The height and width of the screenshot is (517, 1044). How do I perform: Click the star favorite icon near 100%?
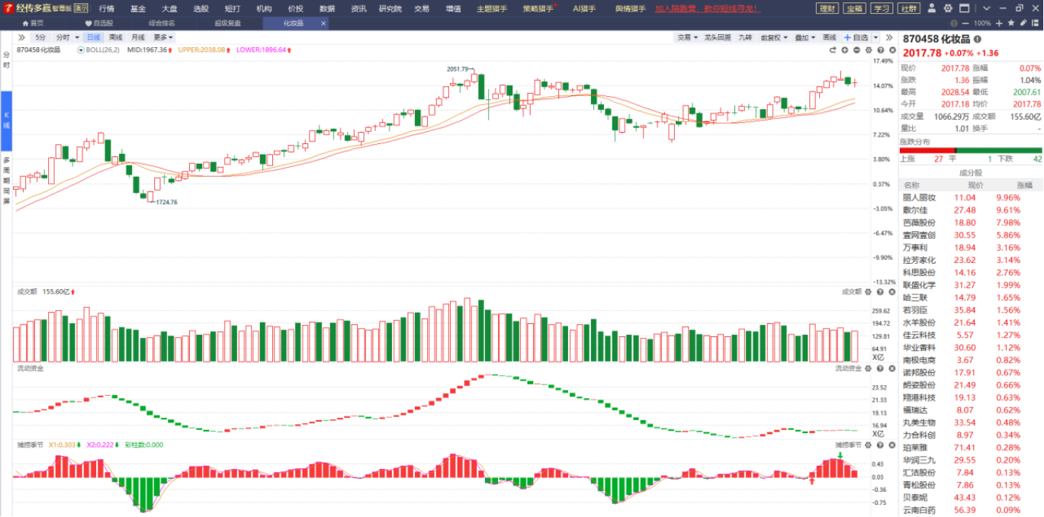coord(1011,24)
